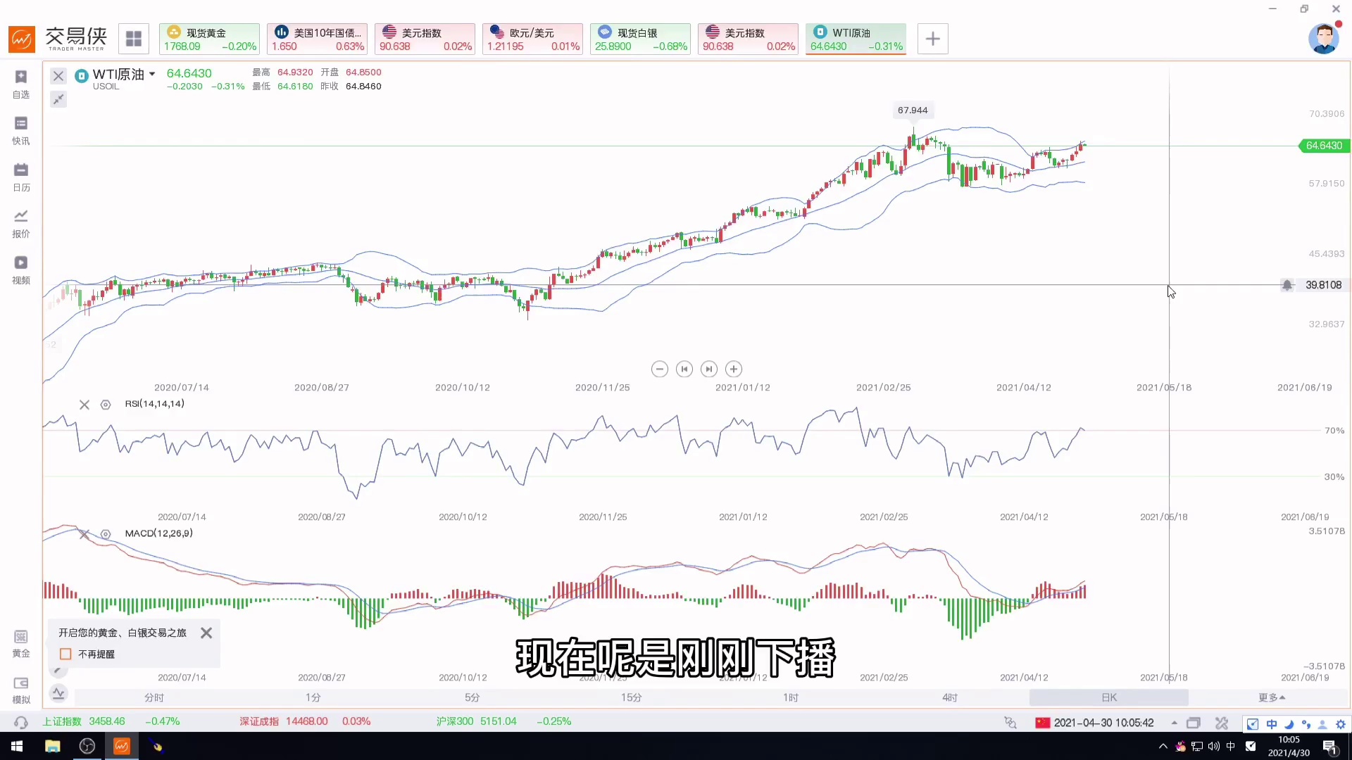The height and width of the screenshot is (760, 1352).
Task: Close the 黄金白银交易之旅 prompt
Action: [x=206, y=633]
